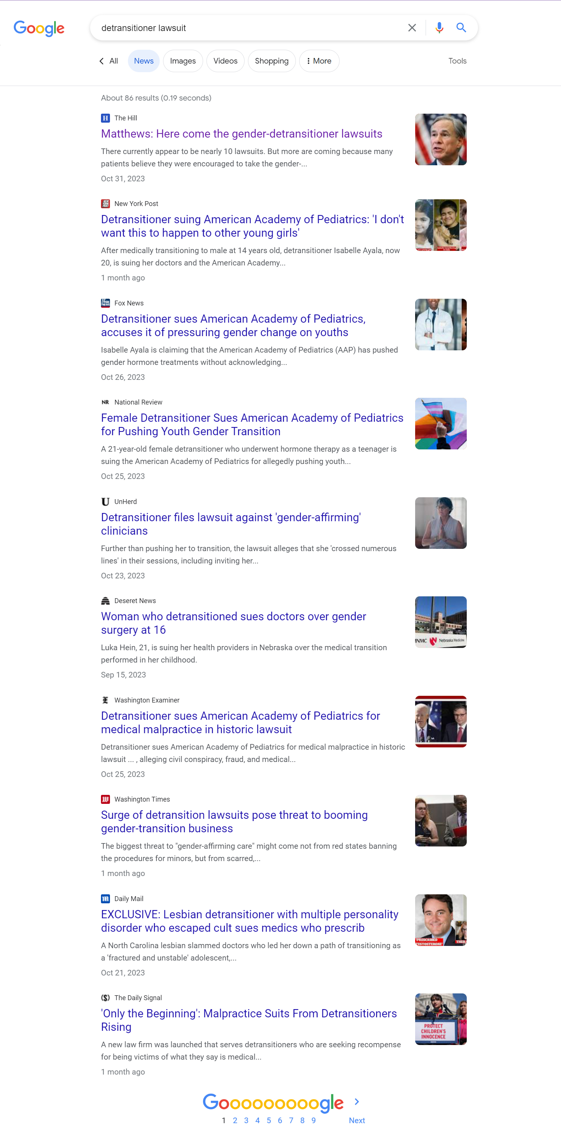Viewport: 561px width, 1131px height.
Task: Switch to the Images tab
Action: 183,61
